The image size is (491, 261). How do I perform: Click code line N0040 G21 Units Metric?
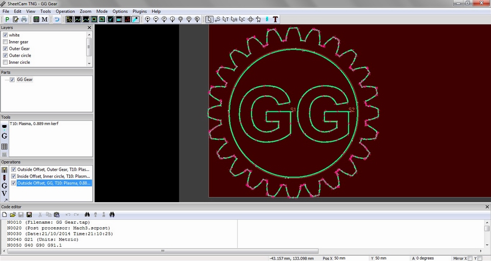[x=43, y=239]
